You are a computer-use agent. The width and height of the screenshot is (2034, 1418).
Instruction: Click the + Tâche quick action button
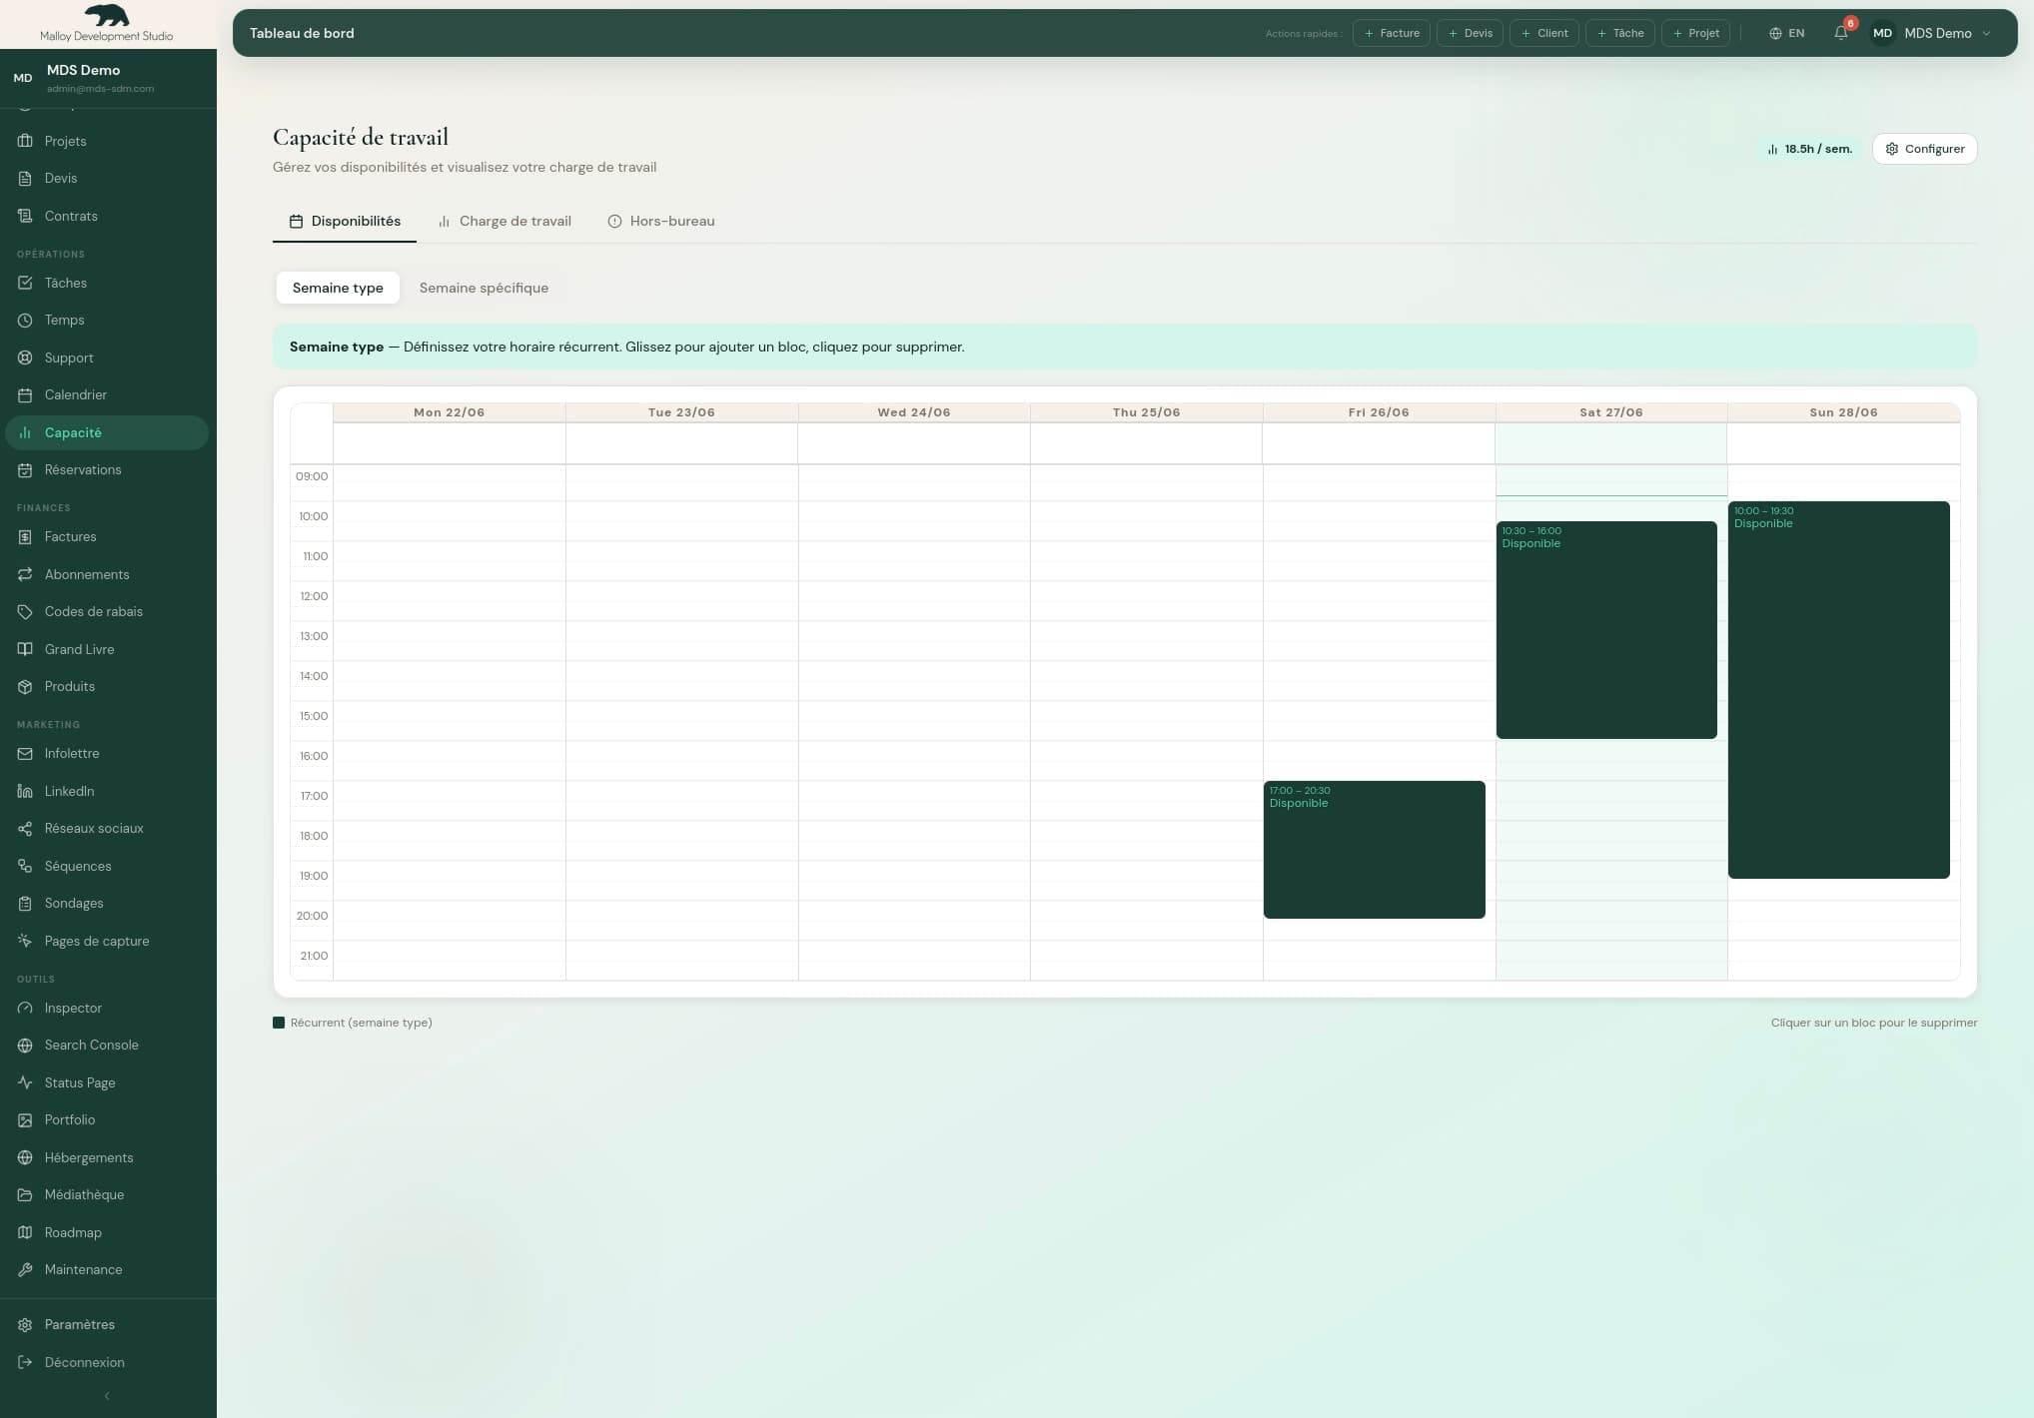pos(1620,33)
